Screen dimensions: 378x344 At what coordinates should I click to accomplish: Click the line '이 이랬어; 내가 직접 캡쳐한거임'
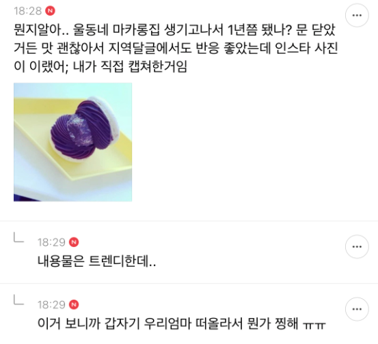100,67
